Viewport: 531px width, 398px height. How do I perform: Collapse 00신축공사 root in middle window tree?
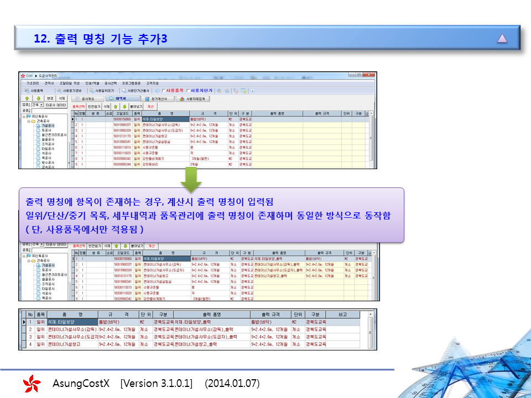(24, 256)
